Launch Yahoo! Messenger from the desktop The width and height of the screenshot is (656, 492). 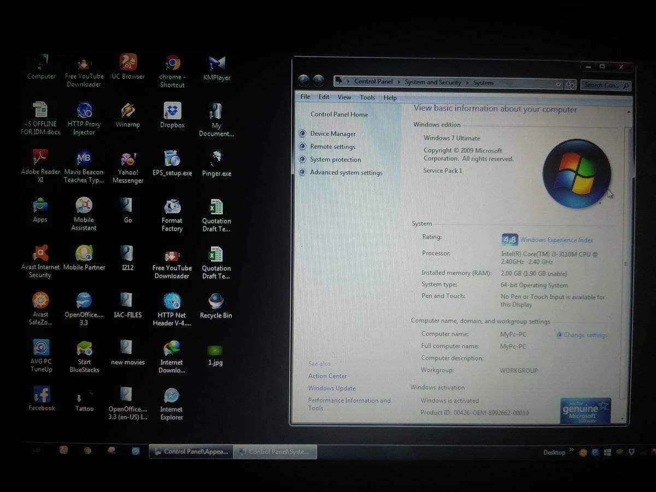pos(128,167)
